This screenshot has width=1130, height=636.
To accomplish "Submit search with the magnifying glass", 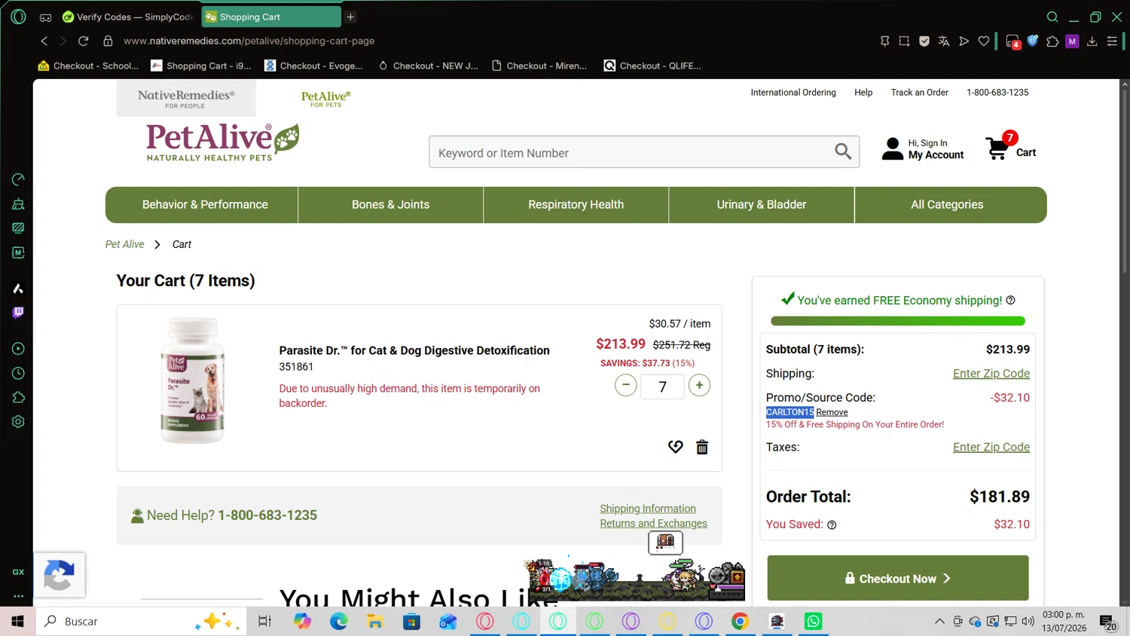I will tap(843, 151).
